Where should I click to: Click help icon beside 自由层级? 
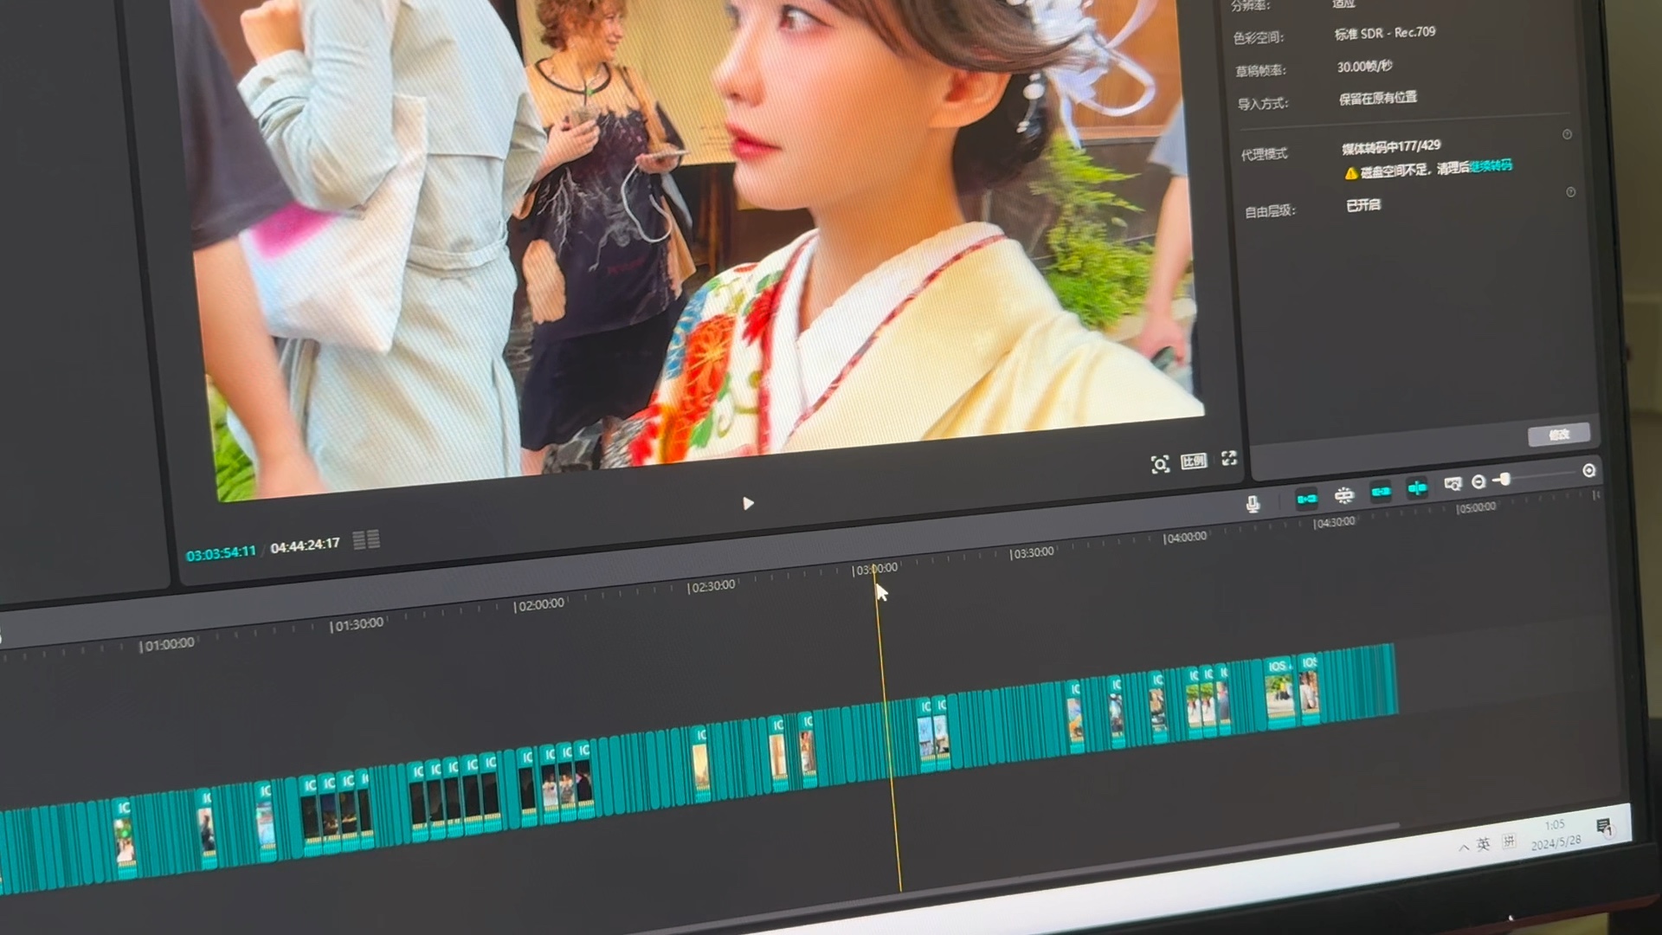[x=1570, y=192]
